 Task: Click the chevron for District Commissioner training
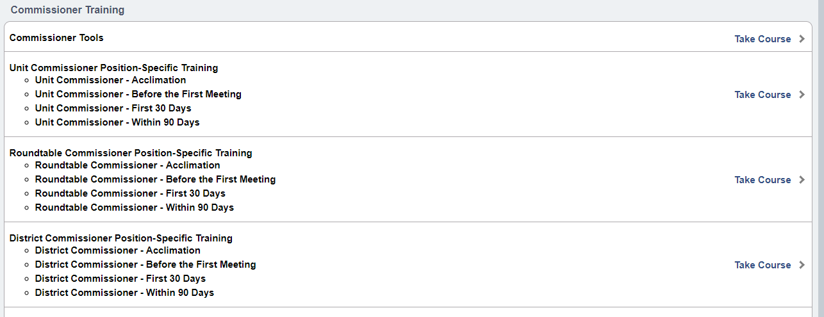click(802, 265)
